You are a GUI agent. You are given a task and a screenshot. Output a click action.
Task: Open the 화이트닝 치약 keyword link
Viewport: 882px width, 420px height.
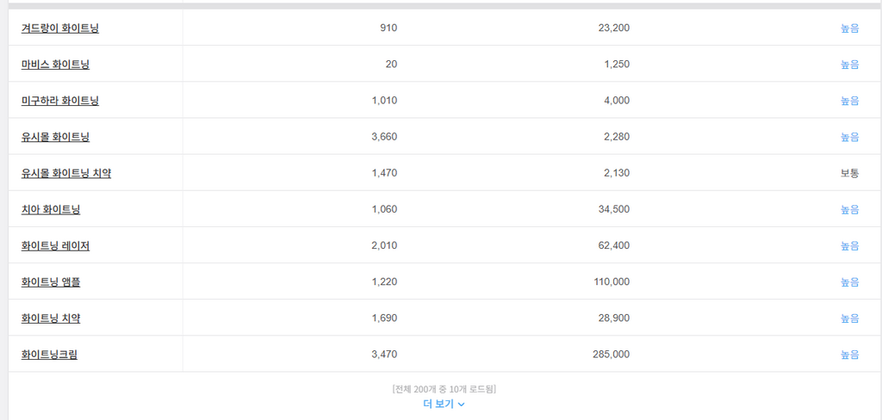pos(51,318)
